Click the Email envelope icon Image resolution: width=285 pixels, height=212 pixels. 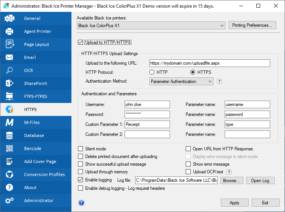[9, 57]
